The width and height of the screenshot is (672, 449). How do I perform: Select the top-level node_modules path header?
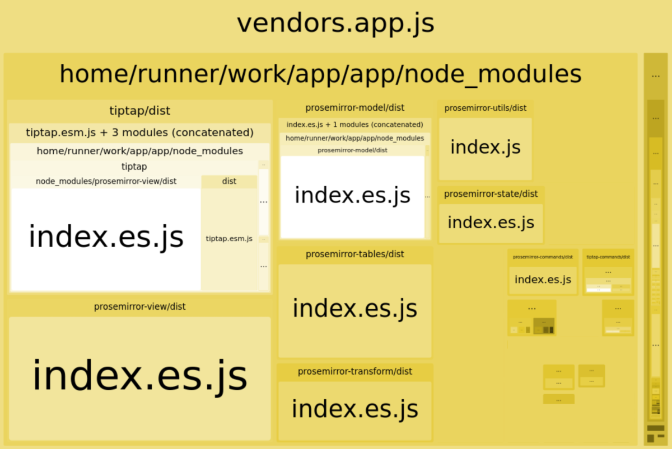[320, 74]
